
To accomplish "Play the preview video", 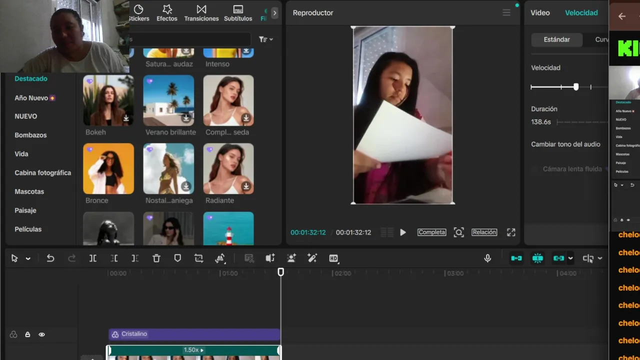I will 403,232.
